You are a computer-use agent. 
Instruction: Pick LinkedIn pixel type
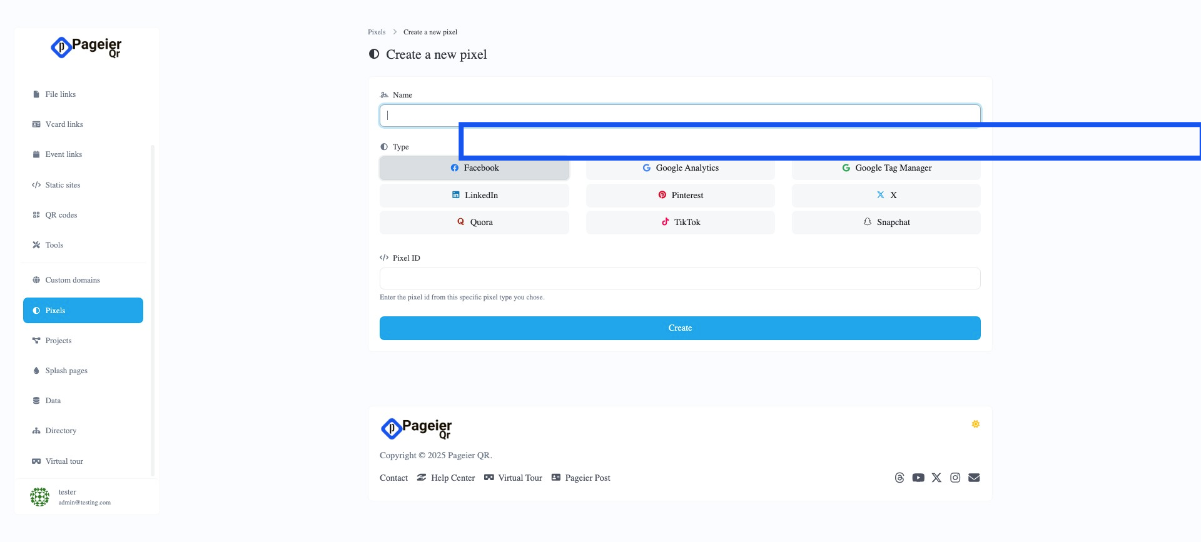(474, 196)
